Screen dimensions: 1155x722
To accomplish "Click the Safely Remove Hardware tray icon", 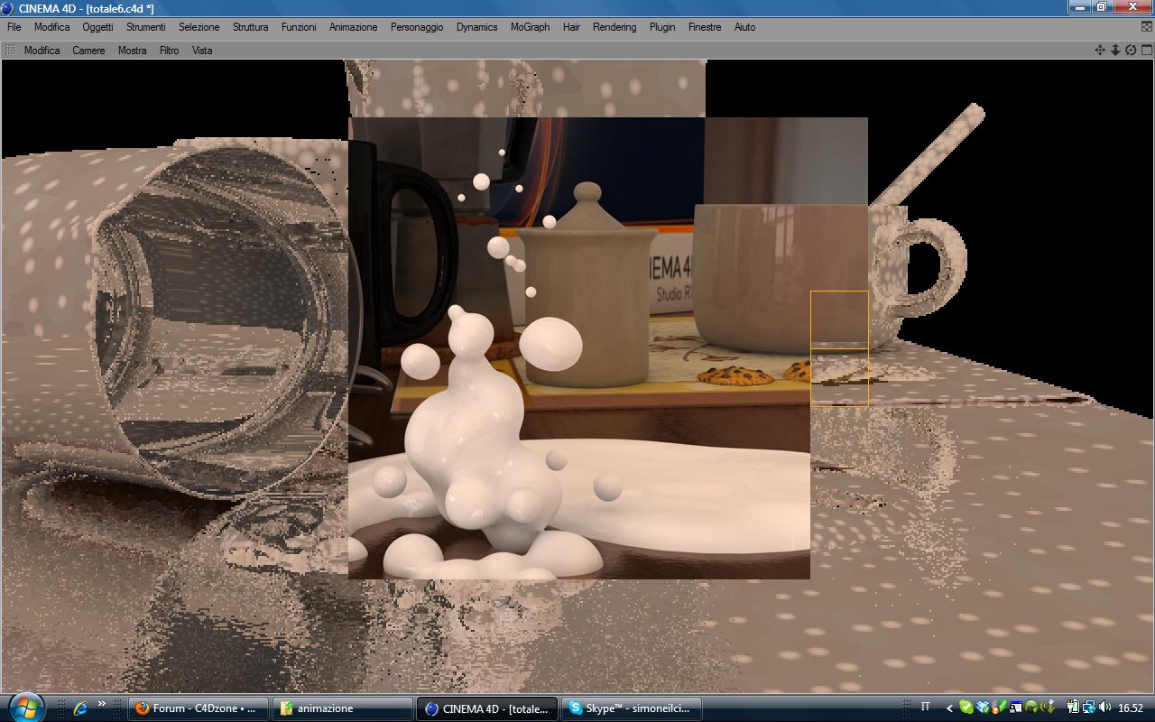I will point(1048,708).
